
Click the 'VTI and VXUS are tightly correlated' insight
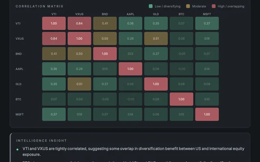[x=134, y=151]
